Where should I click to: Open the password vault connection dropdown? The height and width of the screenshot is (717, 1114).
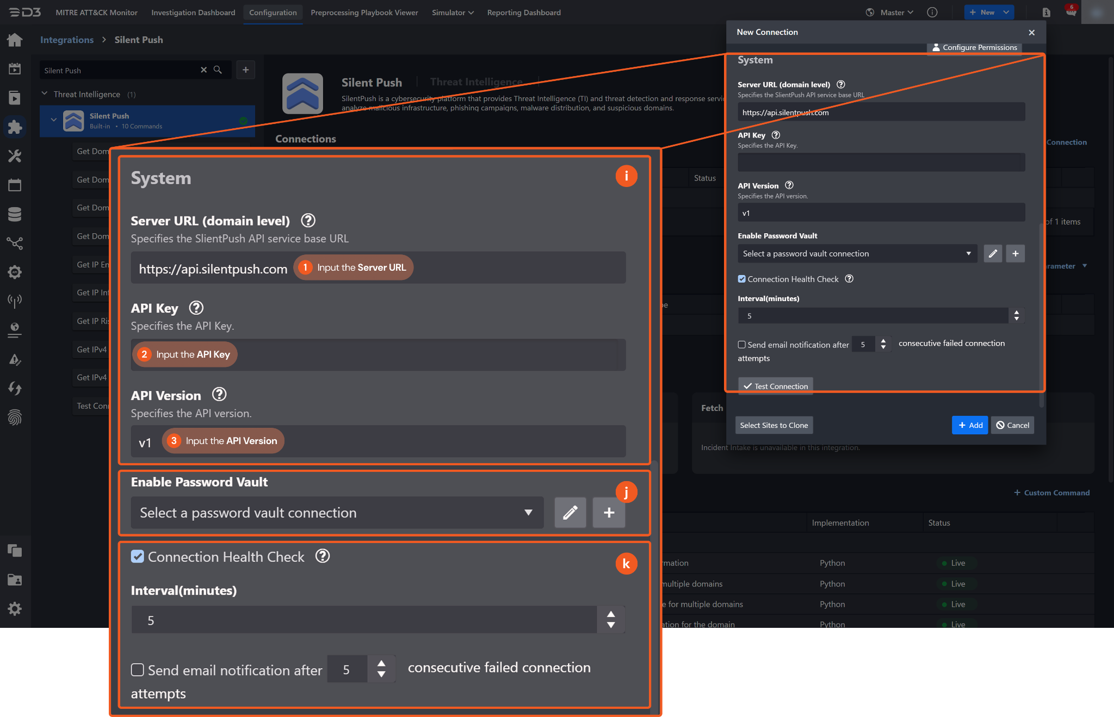[857, 254]
